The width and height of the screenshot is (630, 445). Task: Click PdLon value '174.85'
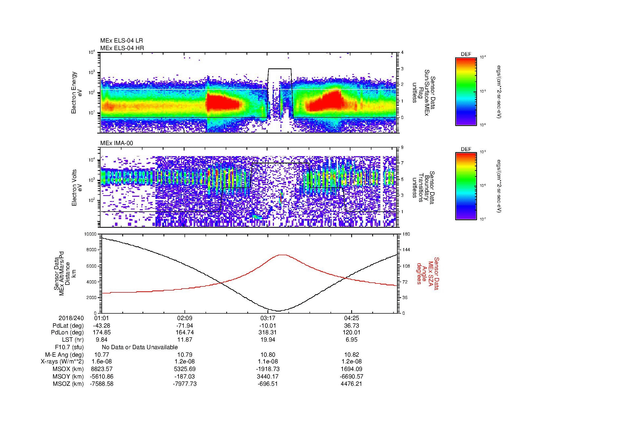(102, 332)
